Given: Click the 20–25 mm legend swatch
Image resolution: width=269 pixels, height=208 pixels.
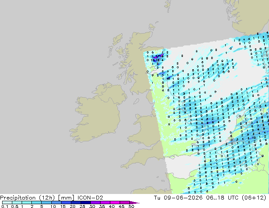Looking at the screenshot, I should click(76, 202).
